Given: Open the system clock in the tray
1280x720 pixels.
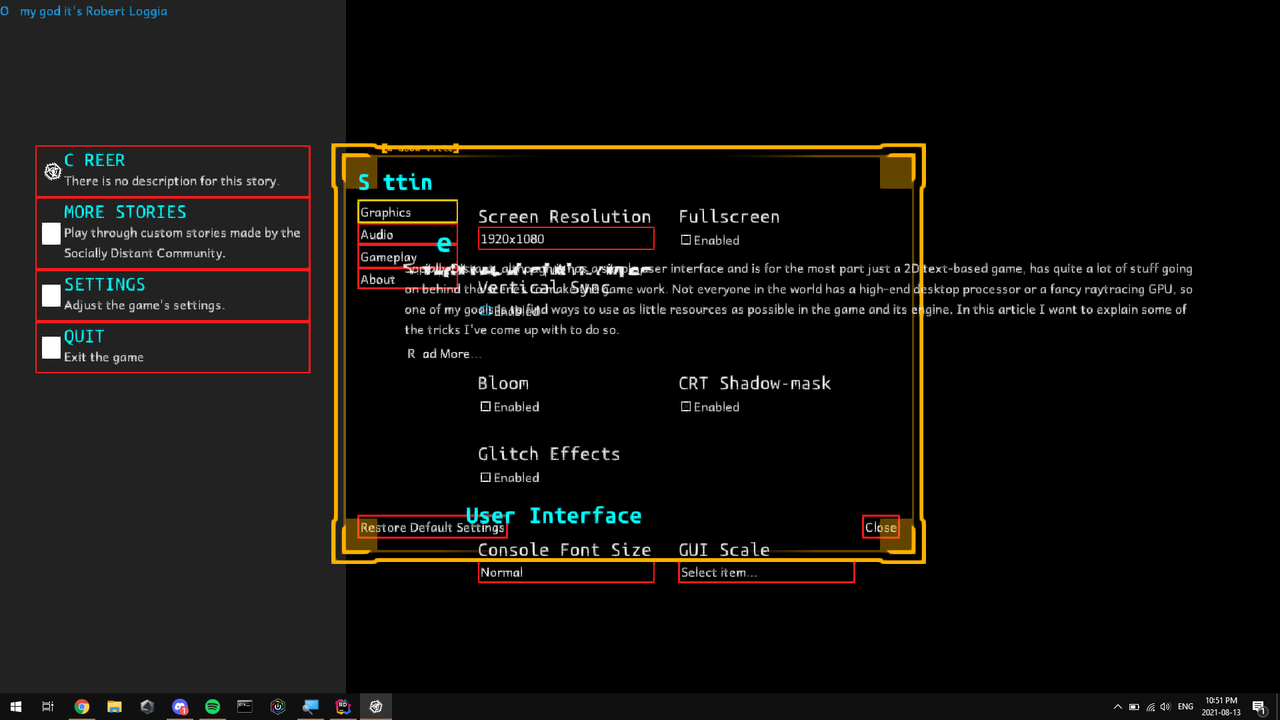Looking at the screenshot, I should (1222, 706).
